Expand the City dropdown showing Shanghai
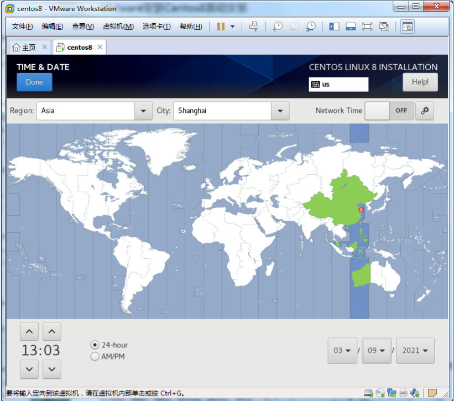 (231, 111)
